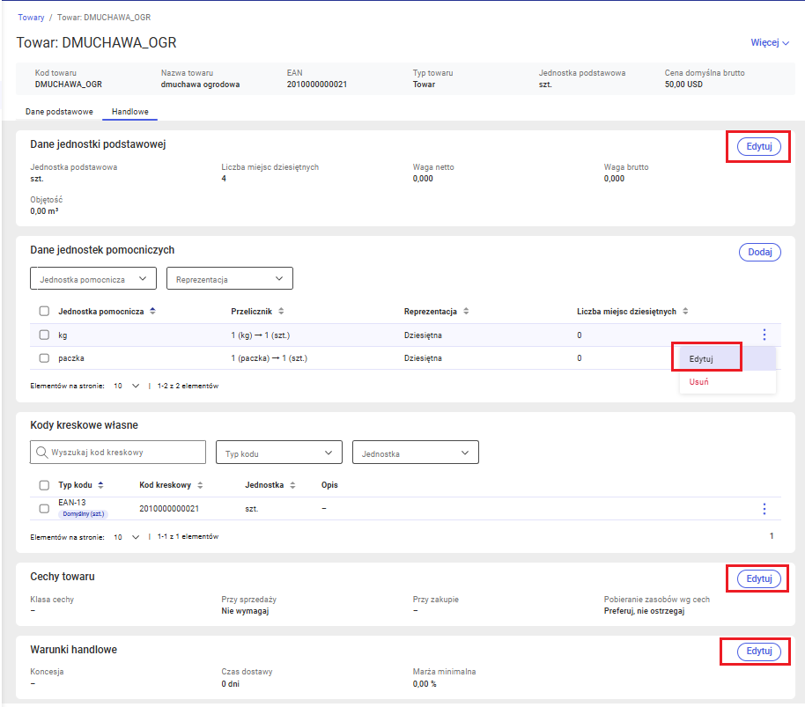Tick the checkbox for kg unit row
805x707 pixels.
tap(44, 335)
